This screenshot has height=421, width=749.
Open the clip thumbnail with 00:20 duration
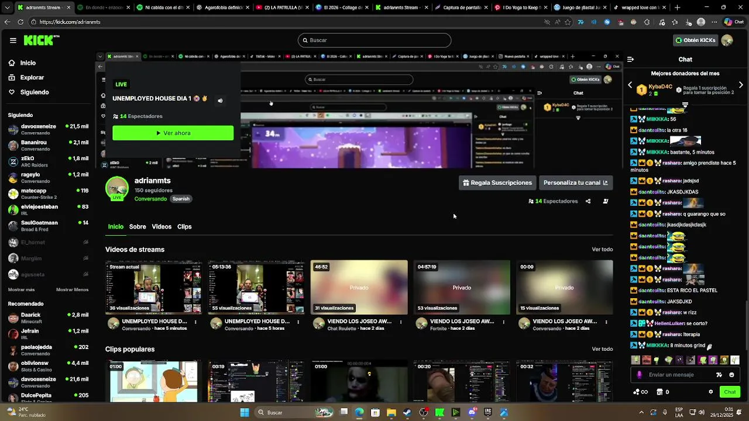[462, 381]
